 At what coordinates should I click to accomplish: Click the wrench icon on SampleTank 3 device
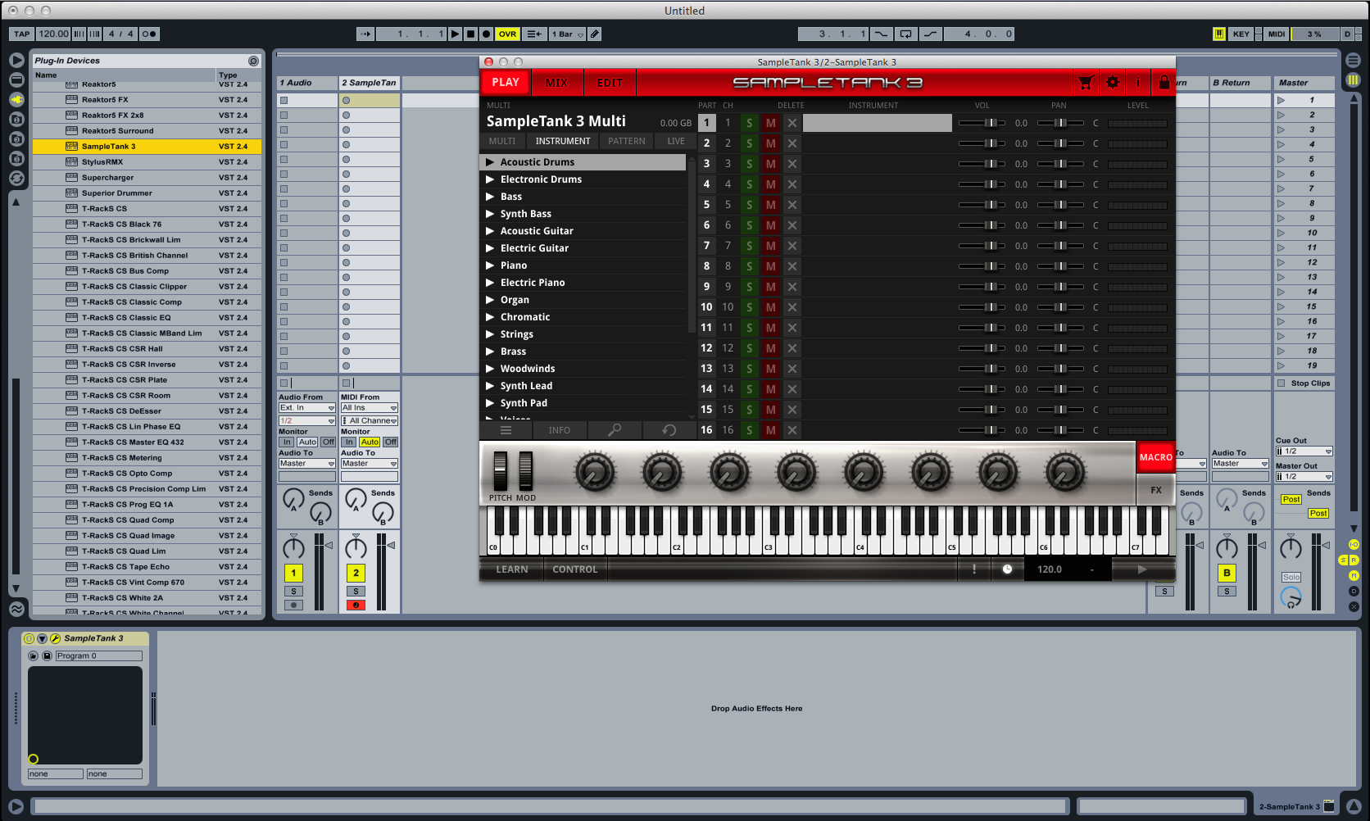[56, 638]
